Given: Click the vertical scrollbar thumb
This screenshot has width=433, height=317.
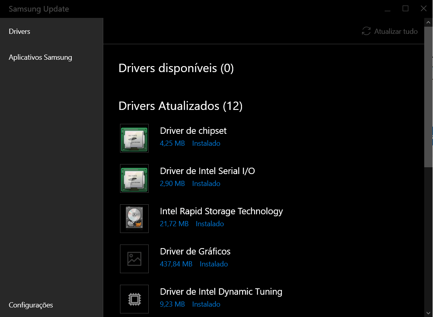Looking at the screenshot, I should click(x=428, y=97).
